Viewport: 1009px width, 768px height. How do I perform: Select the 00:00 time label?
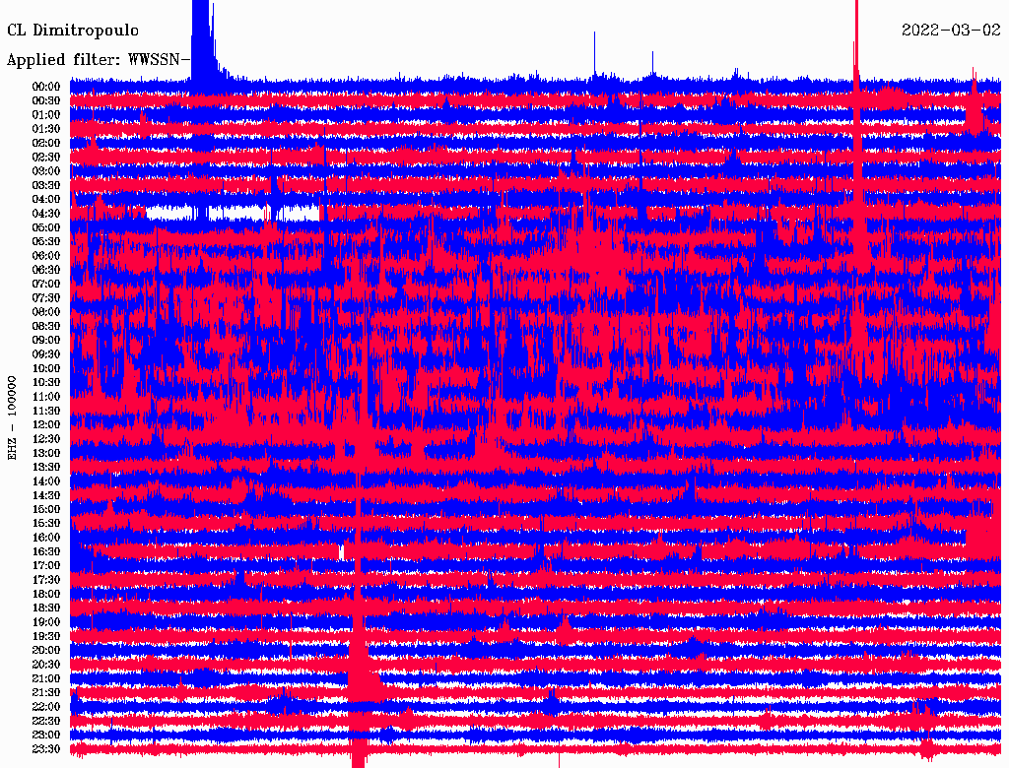(x=46, y=87)
